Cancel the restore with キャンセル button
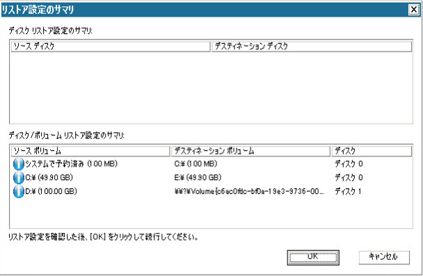Screen dimensions: 423x276 click(x=384, y=257)
